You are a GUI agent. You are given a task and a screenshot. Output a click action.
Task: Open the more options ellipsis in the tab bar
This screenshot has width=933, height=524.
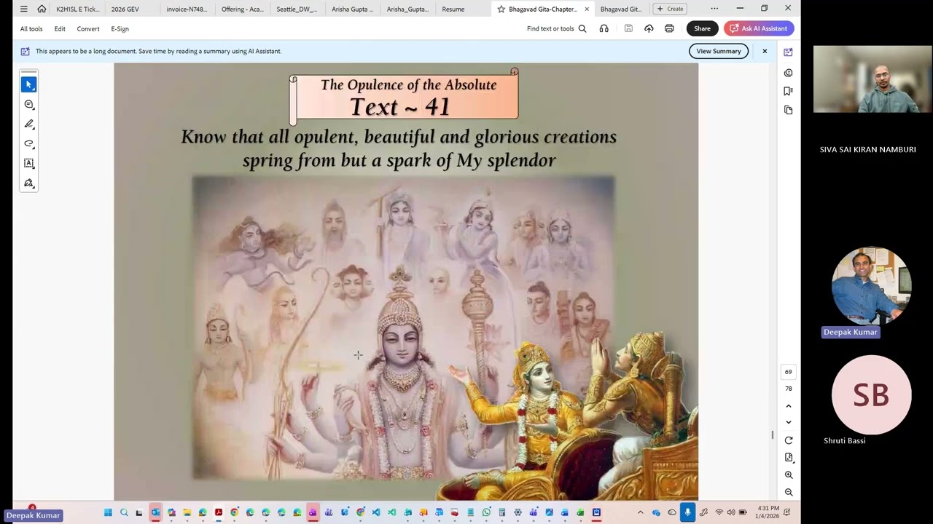[714, 9]
